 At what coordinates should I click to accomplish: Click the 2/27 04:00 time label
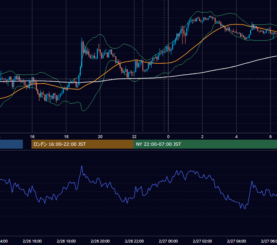click(236, 241)
